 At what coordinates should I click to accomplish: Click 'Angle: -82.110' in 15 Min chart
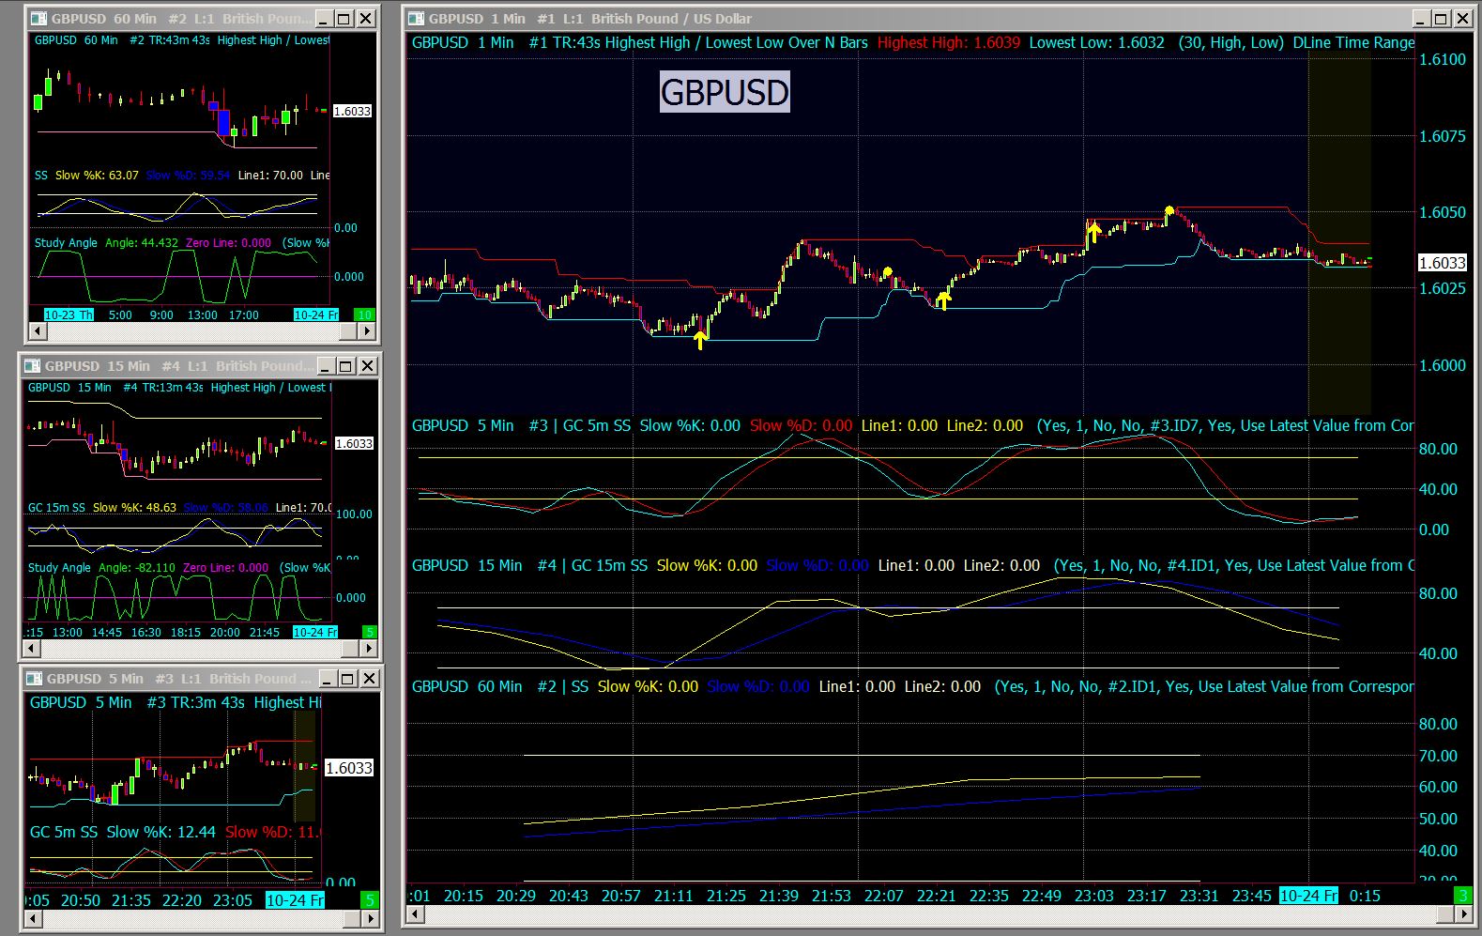point(137,568)
